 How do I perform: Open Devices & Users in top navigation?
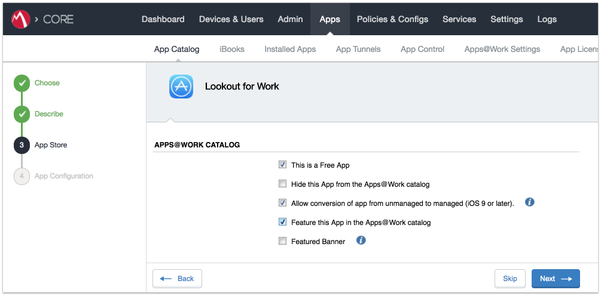tap(231, 19)
